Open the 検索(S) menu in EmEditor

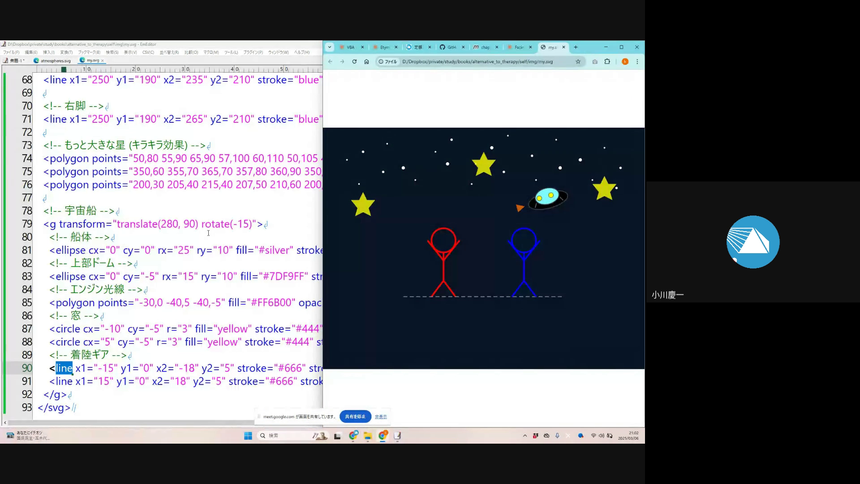pos(112,52)
